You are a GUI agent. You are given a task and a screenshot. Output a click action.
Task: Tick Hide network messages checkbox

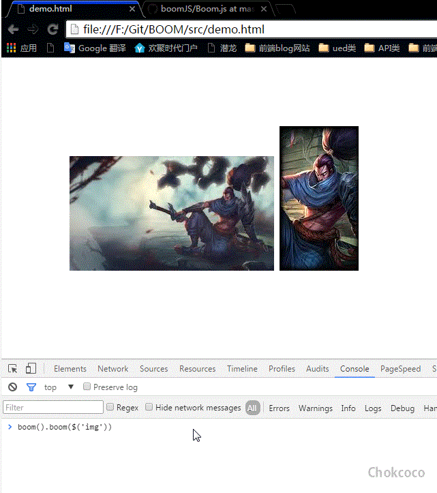click(x=149, y=408)
